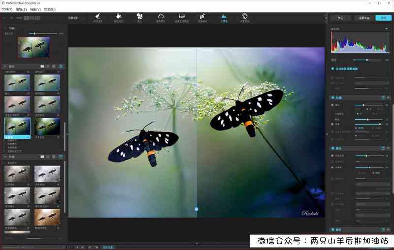Collapse the color presets section triangle
The width and height of the screenshot is (394, 250).
(x=5, y=67)
